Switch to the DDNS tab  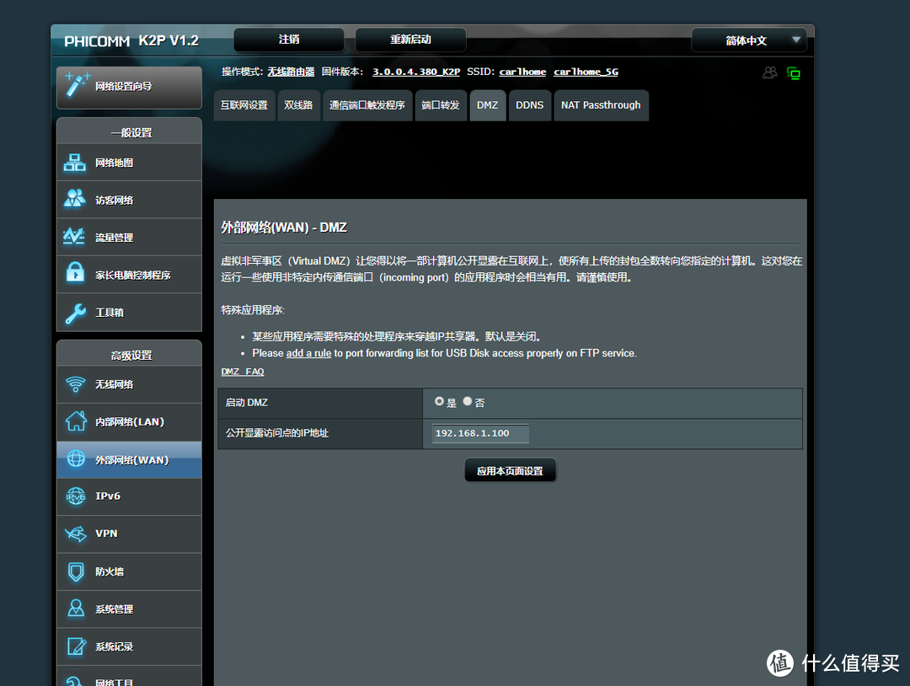pos(530,105)
